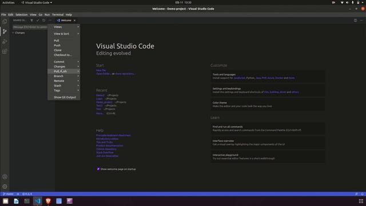366x206 pixels.
Task: Open the Files app in the dock
Action: point(5,201)
